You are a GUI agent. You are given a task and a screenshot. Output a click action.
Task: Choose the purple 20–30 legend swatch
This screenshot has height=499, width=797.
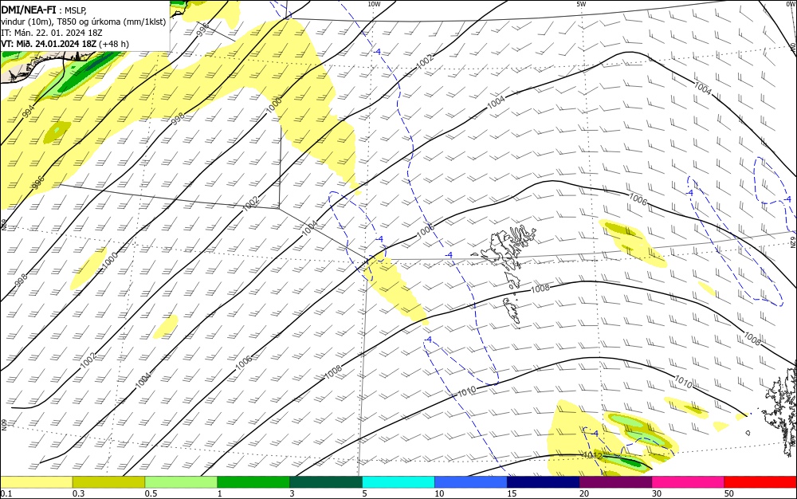[x=615, y=482]
